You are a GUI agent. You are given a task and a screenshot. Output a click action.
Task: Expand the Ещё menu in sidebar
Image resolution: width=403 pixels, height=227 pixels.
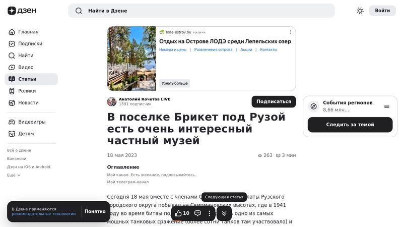pyautogui.click(x=14, y=175)
